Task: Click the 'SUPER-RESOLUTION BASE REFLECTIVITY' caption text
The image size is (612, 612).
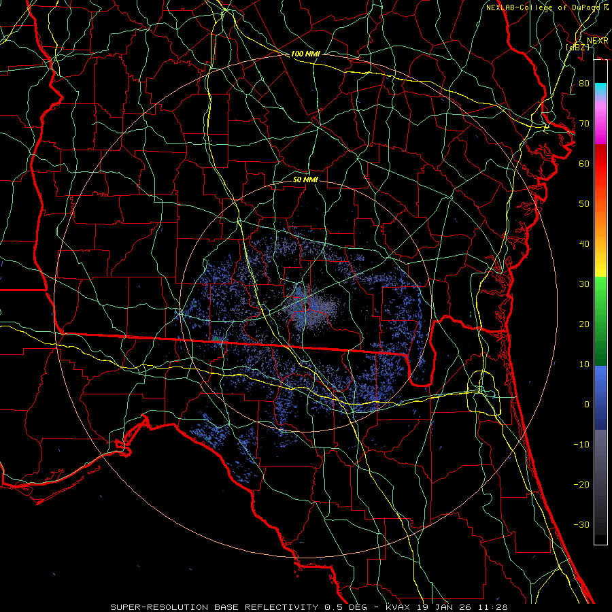Action: (x=214, y=607)
